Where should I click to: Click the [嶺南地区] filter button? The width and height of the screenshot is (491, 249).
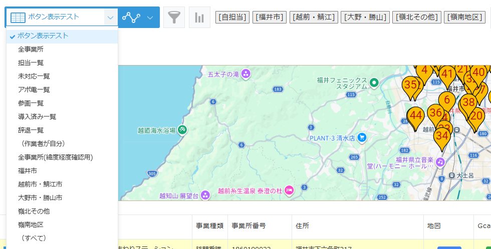pyautogui.click(x=464, y=17)
